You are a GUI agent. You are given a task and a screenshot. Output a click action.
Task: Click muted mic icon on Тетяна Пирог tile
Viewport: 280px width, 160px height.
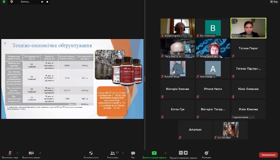pos(233,56)
